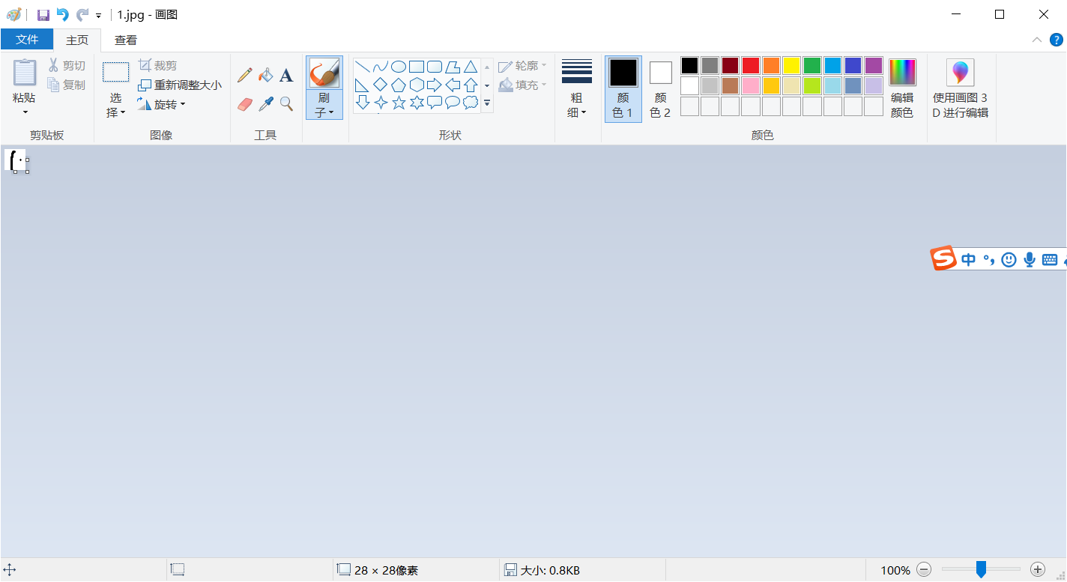The width and height of the screenshot is (1067, 582).
Task: Click the Sogou IME logo
Action: coord(943,258)
